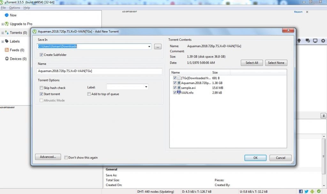Click the monitor remote icon
Screen dimensions: 327x194
(x=315, y=41)
